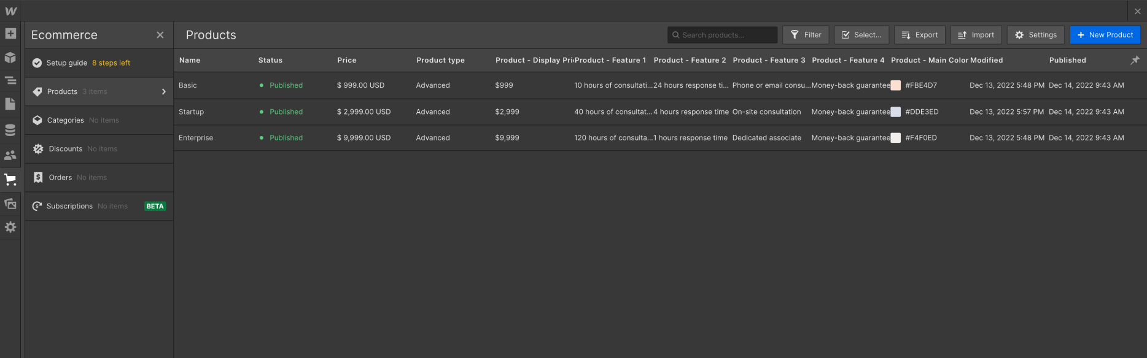The image size is (1147, 358).
Task: Click Published status in Basic row
Action: [x=286, y=85]
